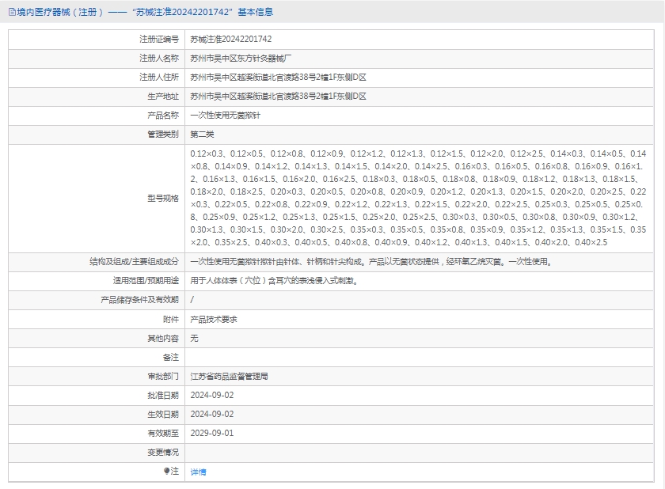Click the 型号规格 specifications text block
Screen dimensions: 665x489
coord(418,197)
